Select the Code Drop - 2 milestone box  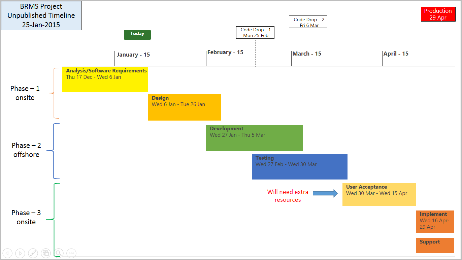pyautogui.click(x=308, y=21)
